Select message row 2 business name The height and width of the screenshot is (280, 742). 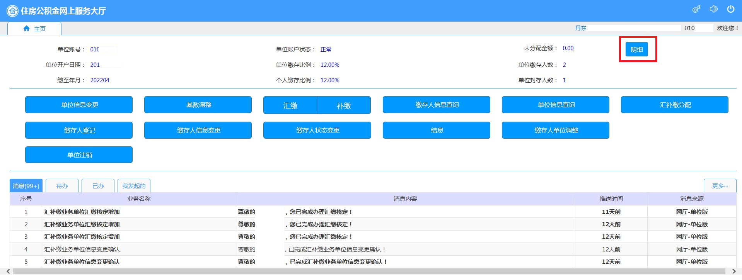[82, 224]
